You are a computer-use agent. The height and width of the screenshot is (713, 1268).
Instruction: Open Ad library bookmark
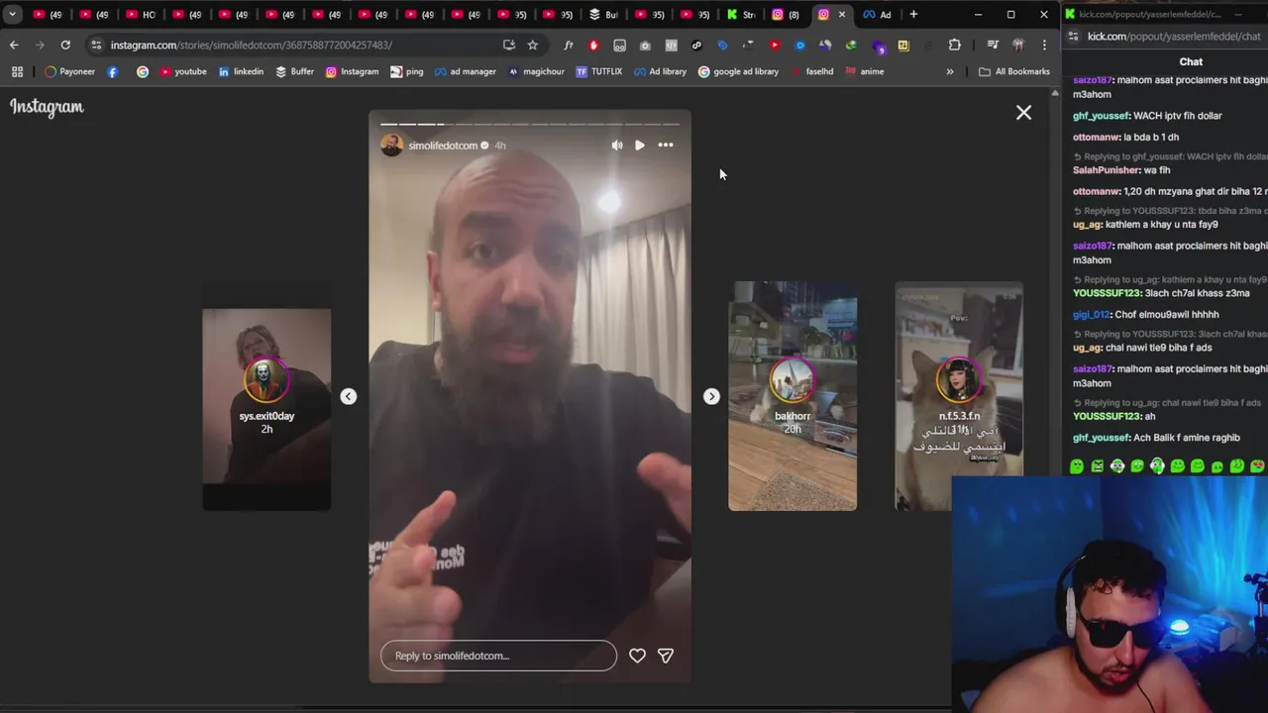tap(660, 71)
